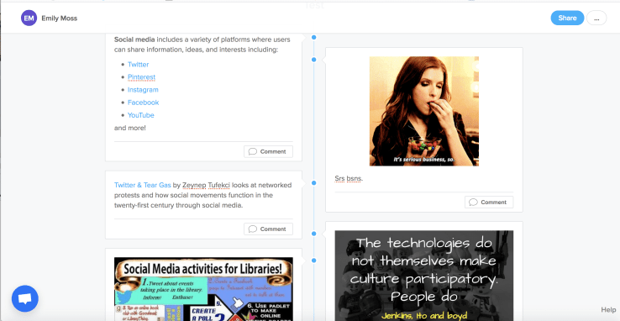
Task: Open the Facebook link
Action: (x=143, y=103)
